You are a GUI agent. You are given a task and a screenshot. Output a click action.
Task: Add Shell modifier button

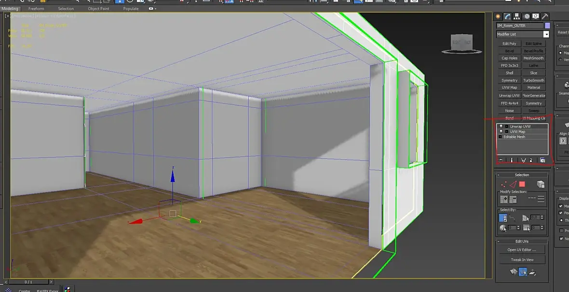click(510, 73)
